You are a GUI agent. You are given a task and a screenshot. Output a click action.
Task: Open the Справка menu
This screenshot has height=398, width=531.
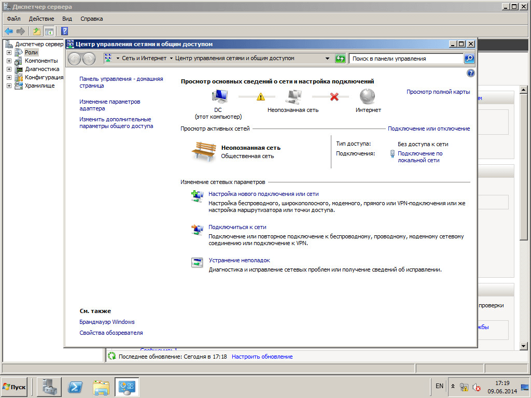click(x=92, y=19)
